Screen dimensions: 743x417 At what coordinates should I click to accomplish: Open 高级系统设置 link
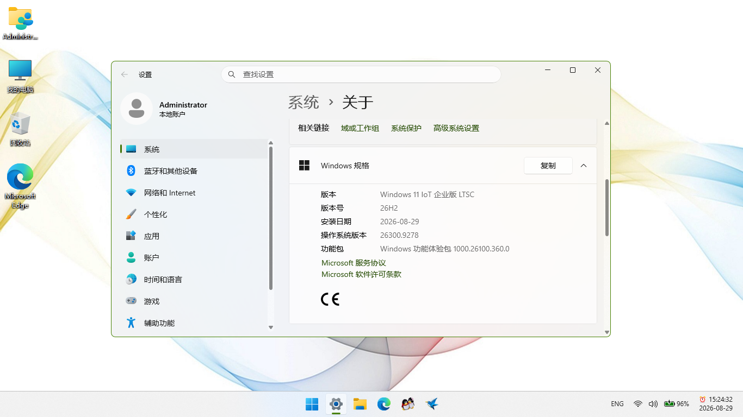456,128
